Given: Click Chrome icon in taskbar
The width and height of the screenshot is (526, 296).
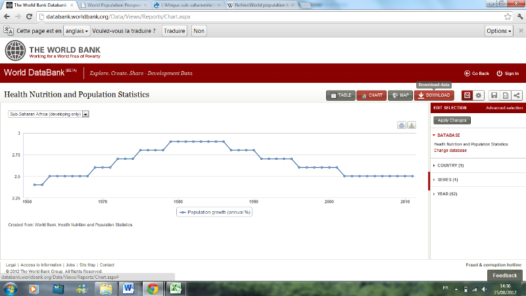Looking at the screenshot, I should tap(153, 289).
